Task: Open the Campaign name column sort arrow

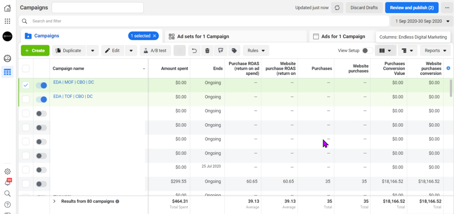Action: pyautogui.click(x=144, y=69)
